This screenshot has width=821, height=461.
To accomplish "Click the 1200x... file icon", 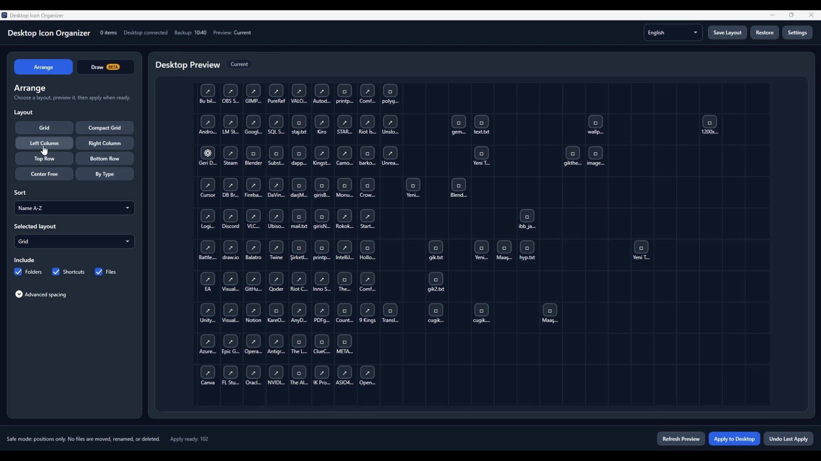I will pos(710,123).
